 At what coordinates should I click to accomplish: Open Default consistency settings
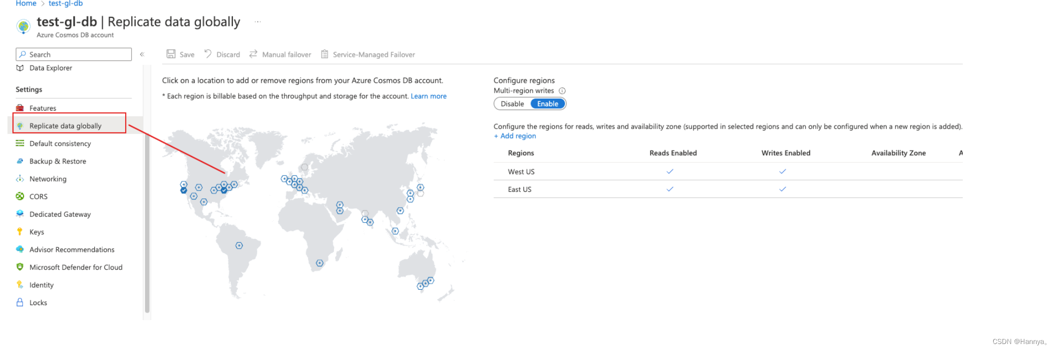pyautogui.click(x=60, y=144)
